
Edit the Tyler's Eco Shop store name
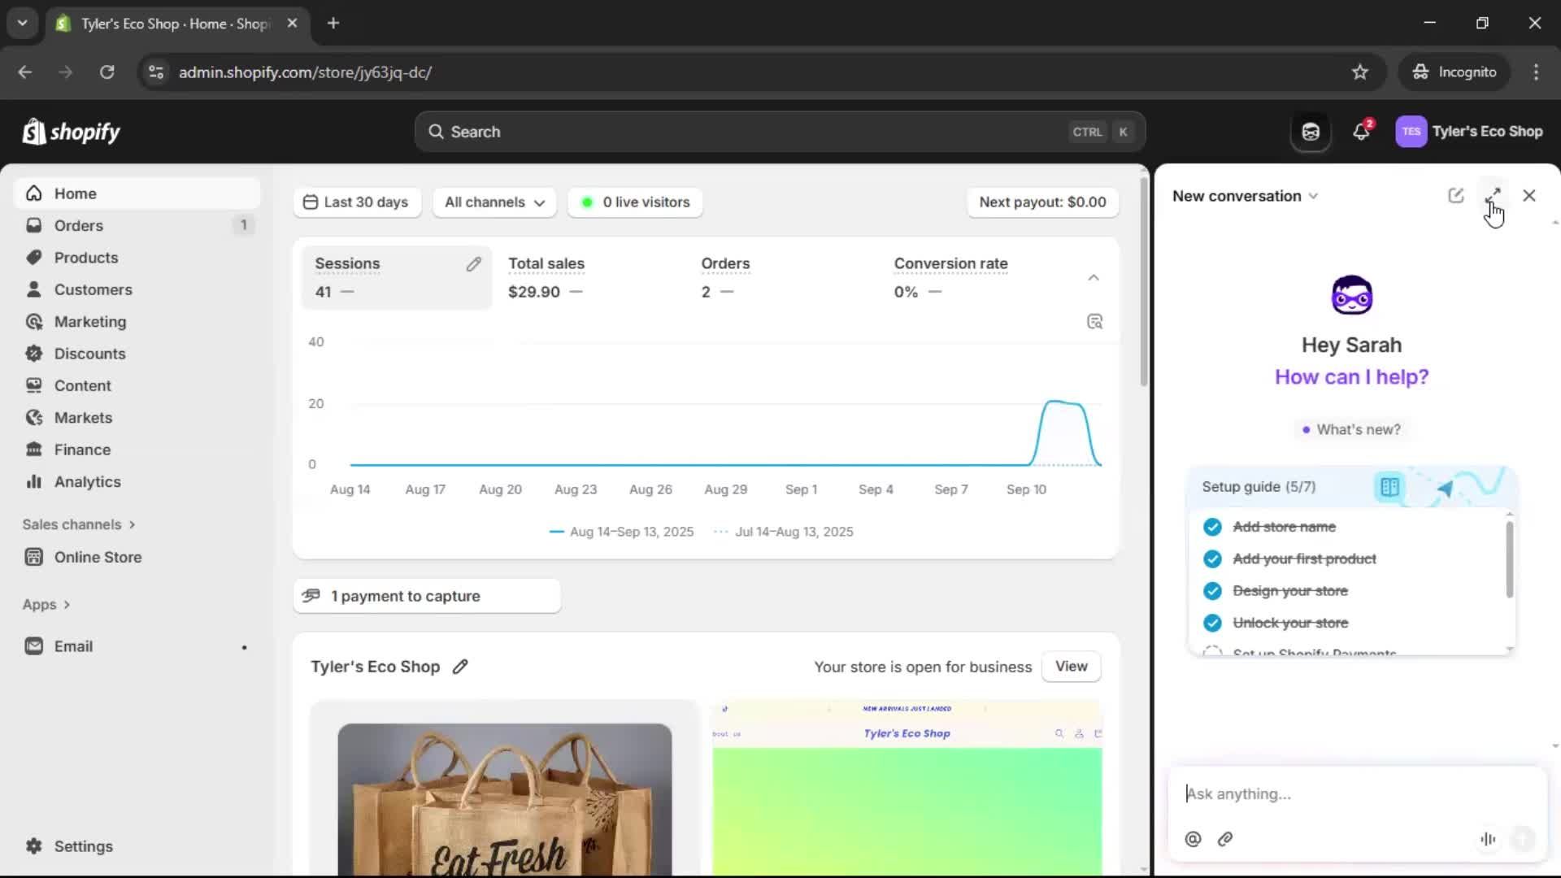pos(460,667)
